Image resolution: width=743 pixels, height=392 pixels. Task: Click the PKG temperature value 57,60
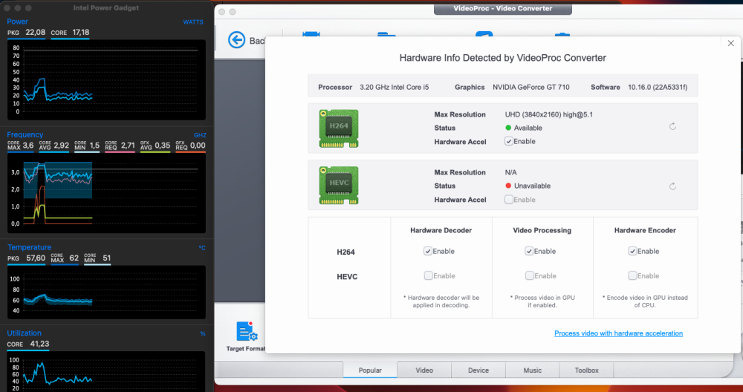(x=36, y=258)
